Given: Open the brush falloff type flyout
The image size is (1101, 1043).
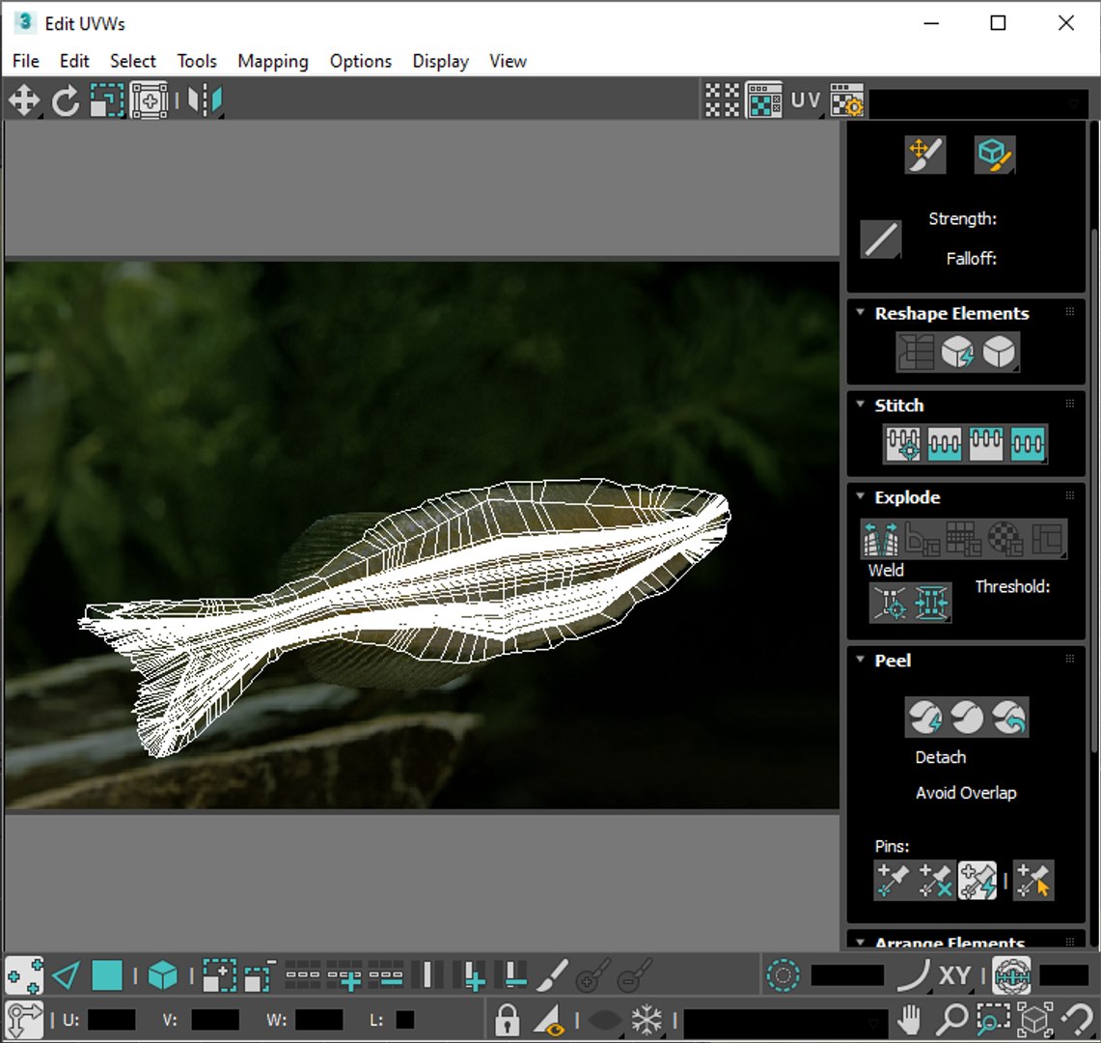Looking at the screenshot, I should pyautogui.click(x=881, y=240).
